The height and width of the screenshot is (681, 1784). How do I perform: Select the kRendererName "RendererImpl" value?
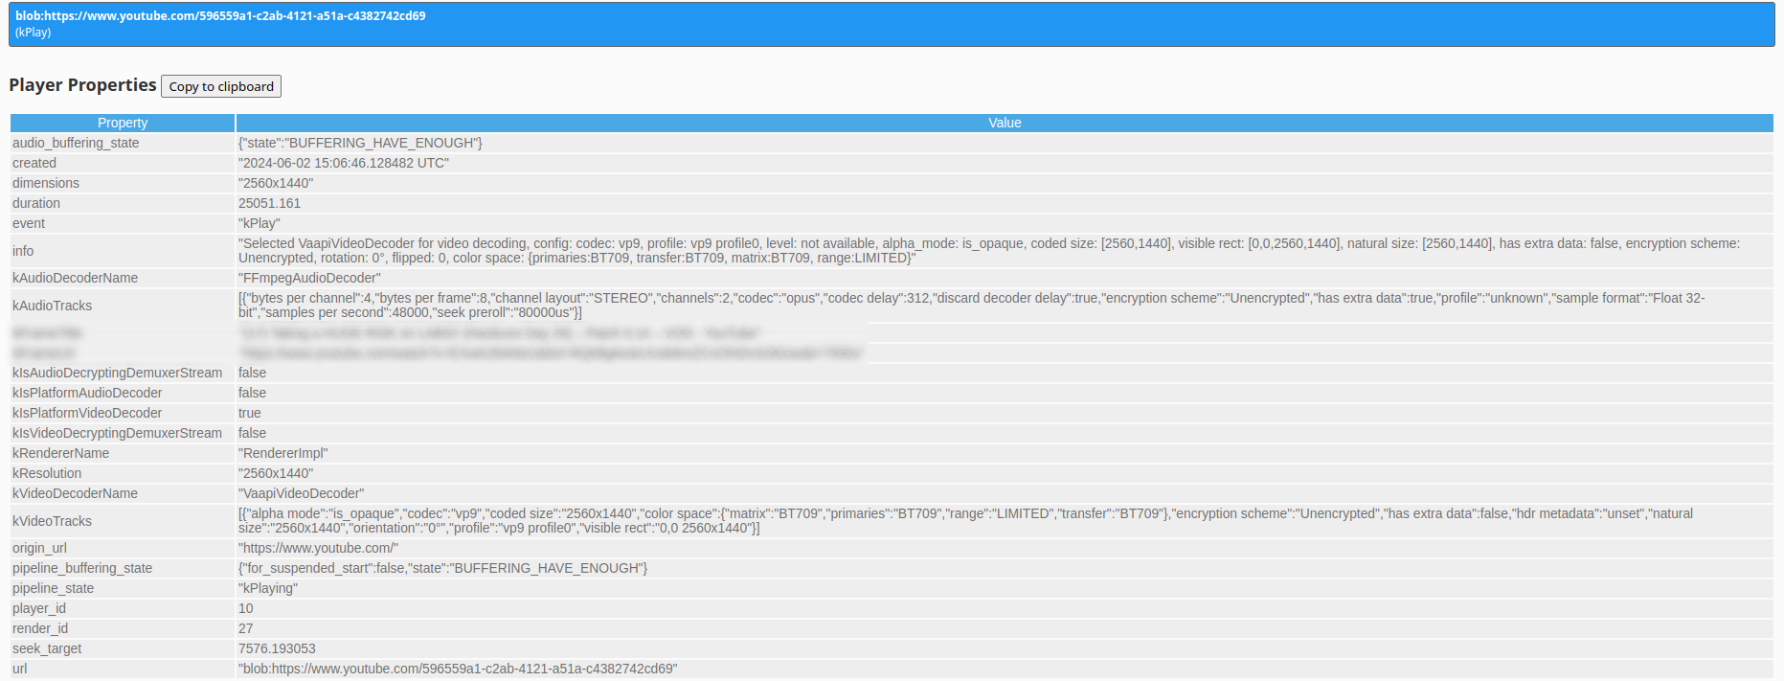(x=283, y=453)
